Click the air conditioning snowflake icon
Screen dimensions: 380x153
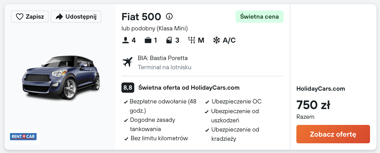(x=217, y=40)
